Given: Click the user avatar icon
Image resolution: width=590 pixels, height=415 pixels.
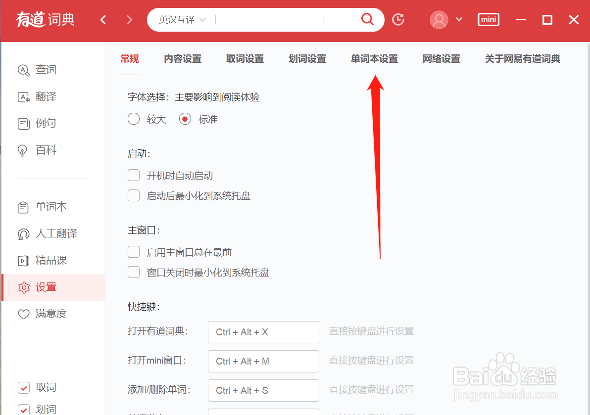Looking at the screenshot, I should click(439, 20).
